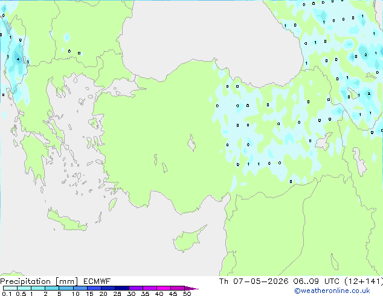
Task: Click the legend tick label '0.5'
Action: pos(21,294)
